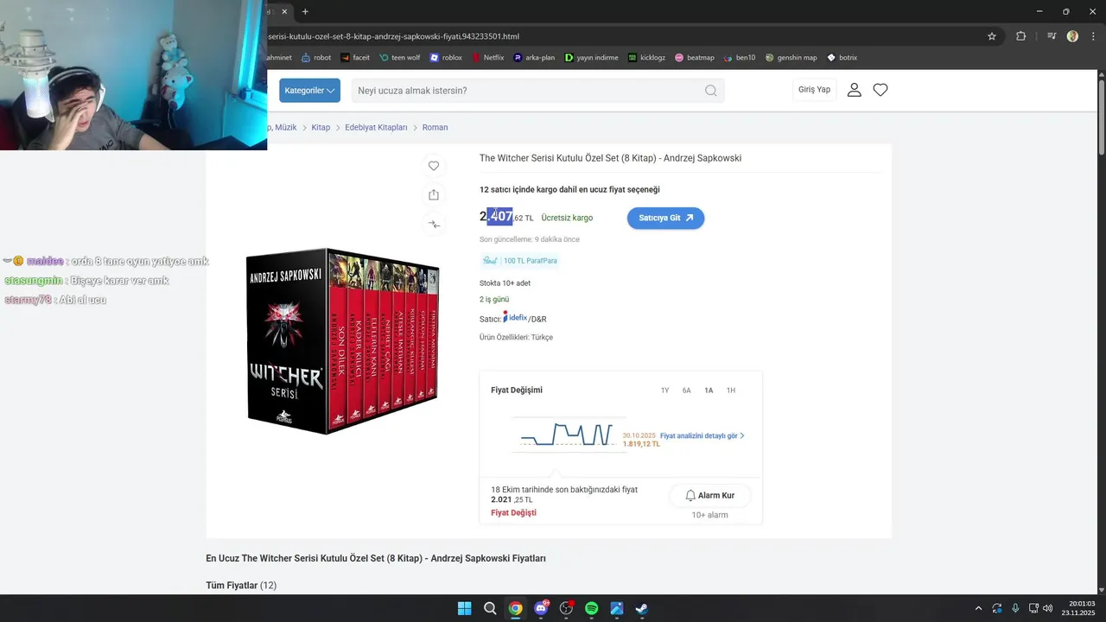Open 'Fiyat analizini detaylı gör' link
Image resolution: width=1106 pixels, height=622 pixels.
(702, 436)
